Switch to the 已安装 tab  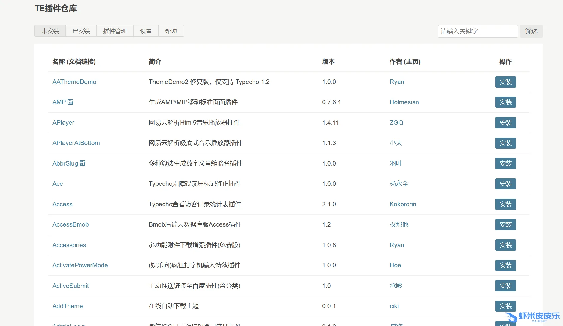81,31
